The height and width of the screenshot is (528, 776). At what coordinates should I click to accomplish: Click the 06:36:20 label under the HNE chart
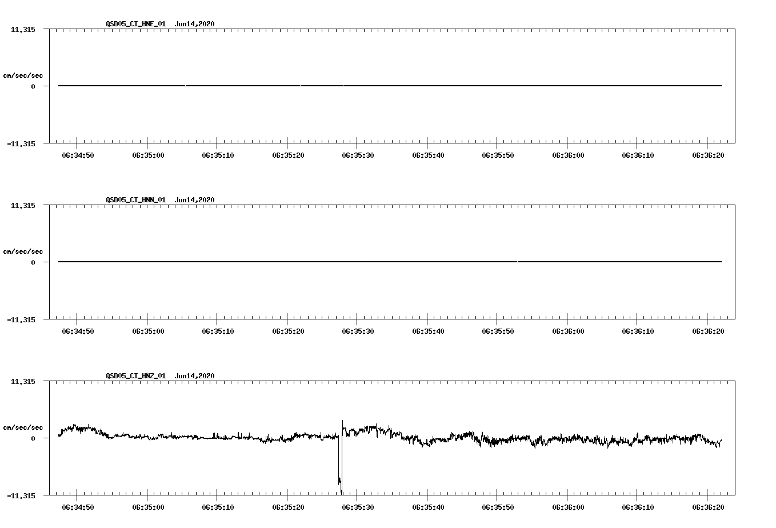[x=708, y=155]
